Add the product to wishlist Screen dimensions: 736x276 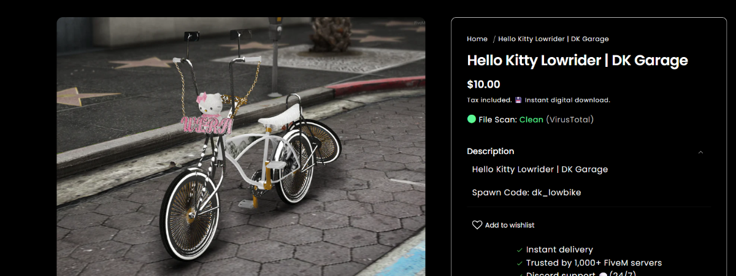point(509,225)
